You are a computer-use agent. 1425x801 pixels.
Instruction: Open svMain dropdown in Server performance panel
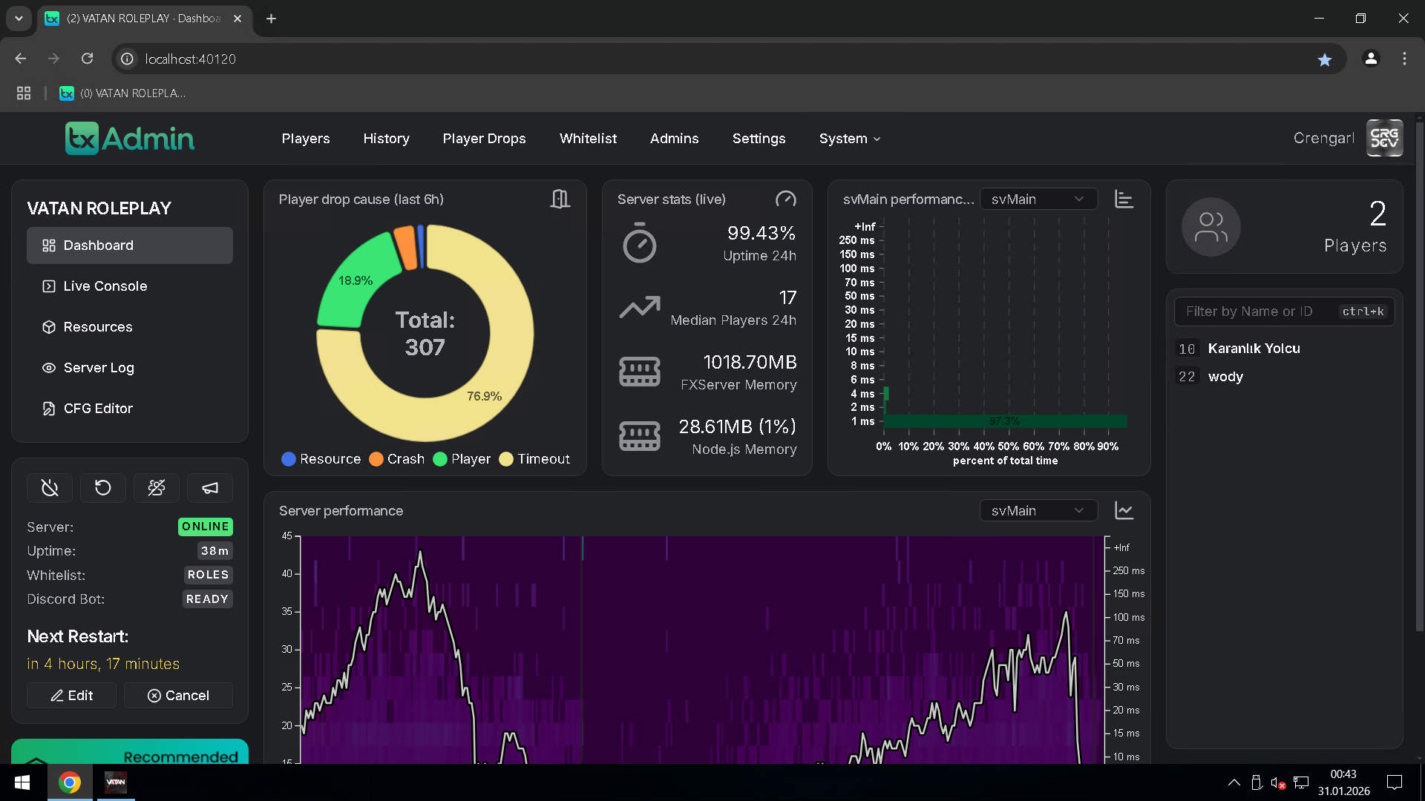[x=1038, y=510]
